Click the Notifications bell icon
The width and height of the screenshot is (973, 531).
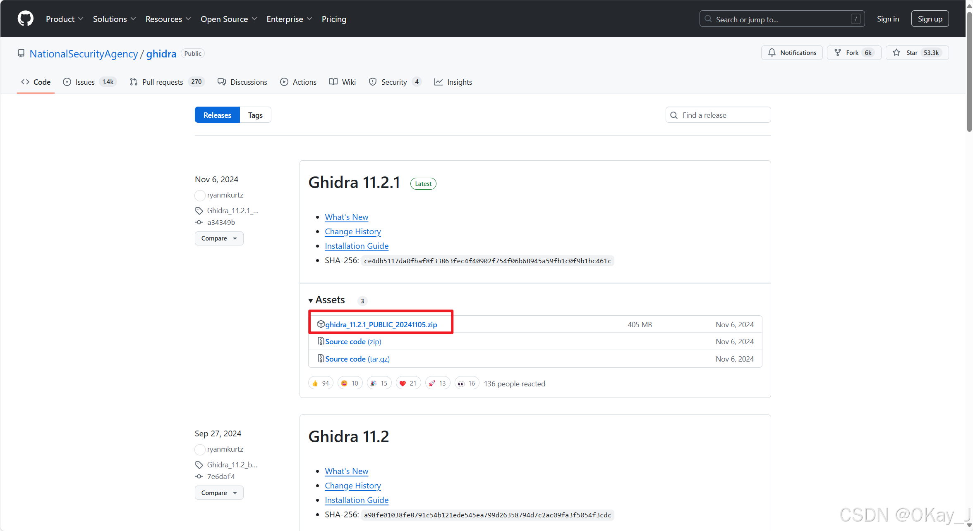point(772,52)
